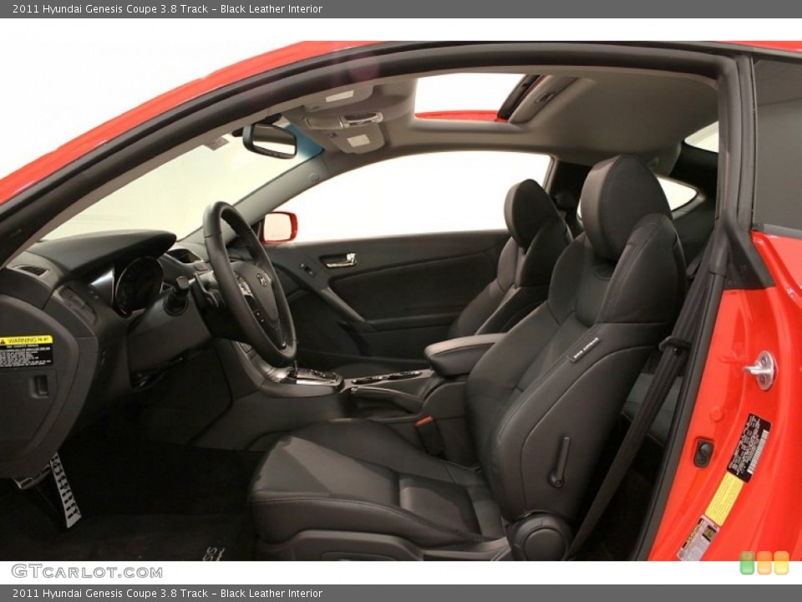This screenshot has width=802, height=602.
Task: Click the top caption "2011 Hyundai Genesis Coupe 3.8 Track"
Action: click(110, 8)
